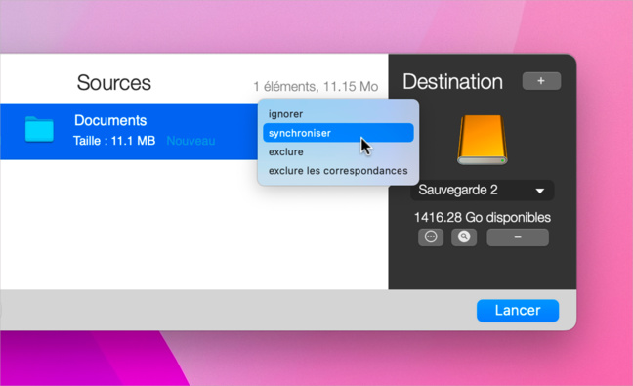Image resolution: width=633 pixels, height=386 pixels.
Task: Click the Documents folder icon
Action: (39, 130)
